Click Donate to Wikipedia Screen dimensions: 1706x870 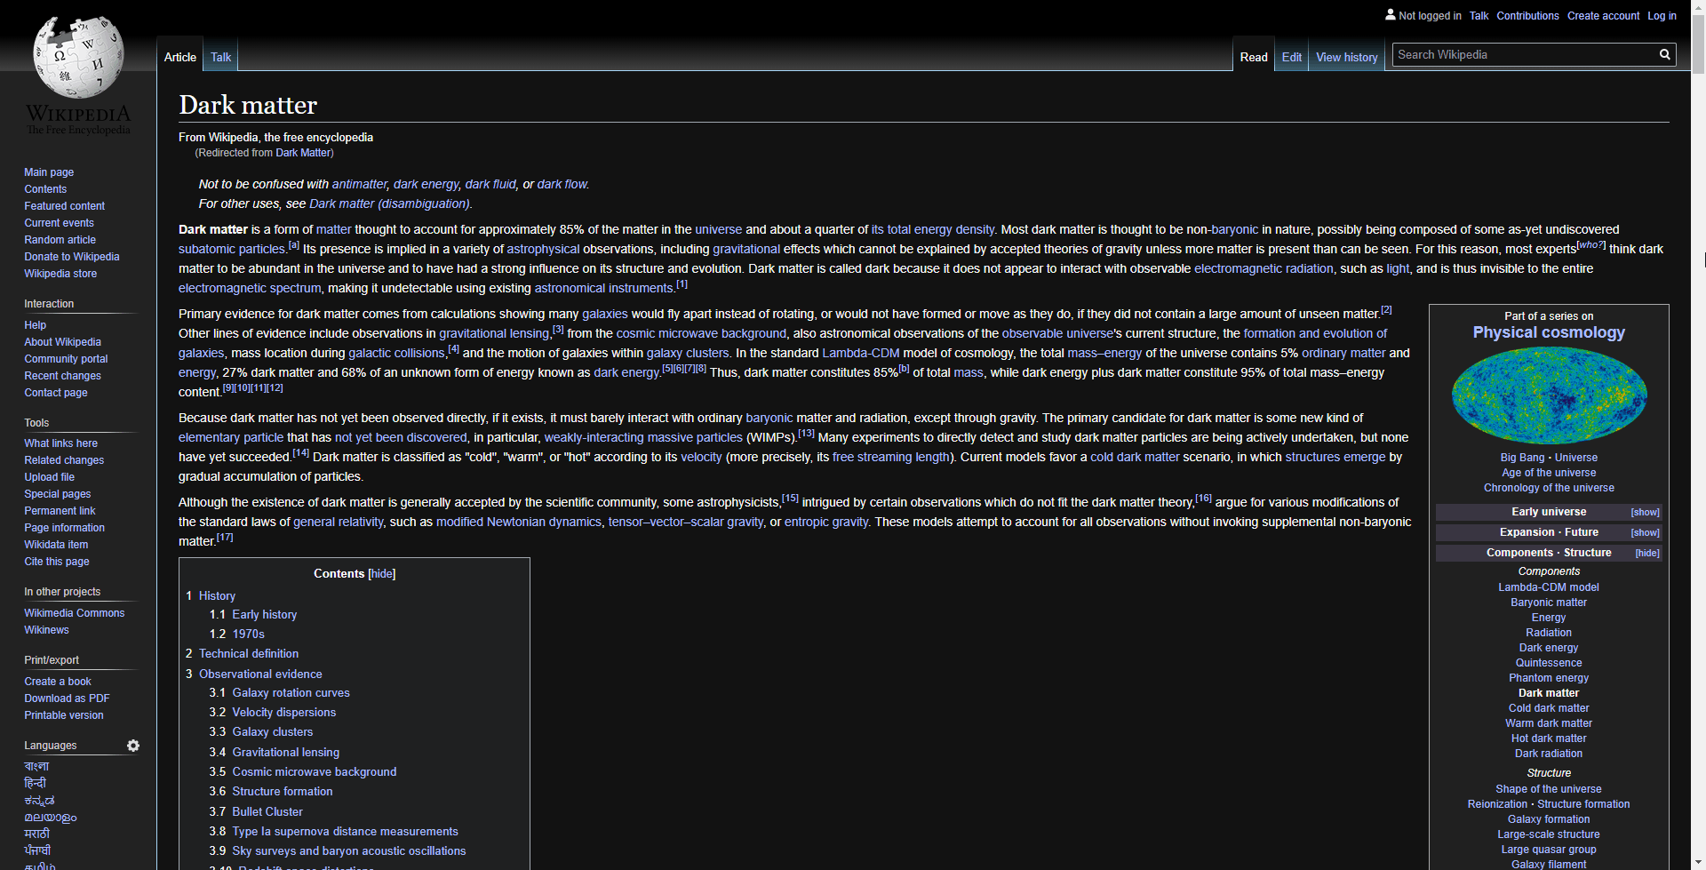coord(72,256)
